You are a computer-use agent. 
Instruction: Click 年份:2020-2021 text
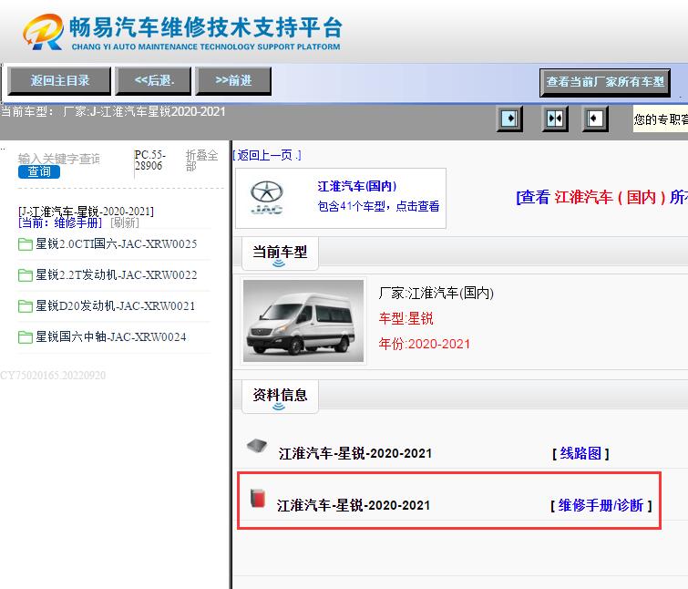(x=425, y=344)
